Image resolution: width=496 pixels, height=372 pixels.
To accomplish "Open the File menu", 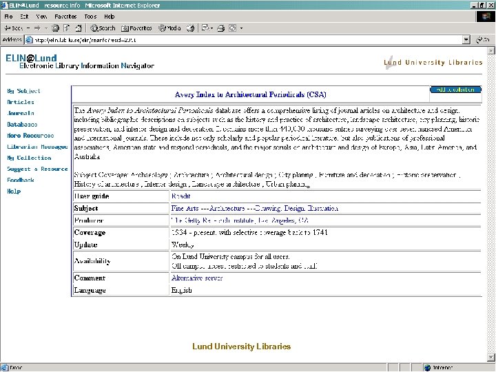I will point(8,17).
